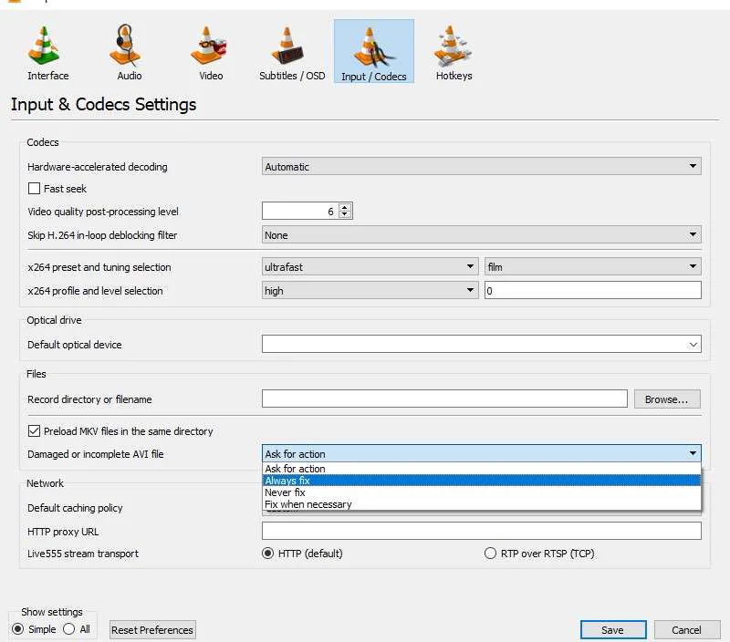
Task: Open the x264 preset dropdown showing ultrafast
Action: (x=370, y=267)
